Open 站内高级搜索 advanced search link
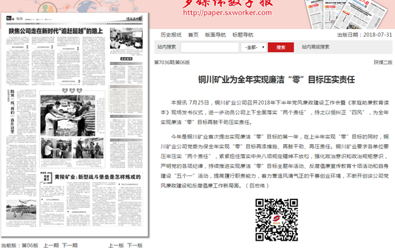 coord(315,47)
